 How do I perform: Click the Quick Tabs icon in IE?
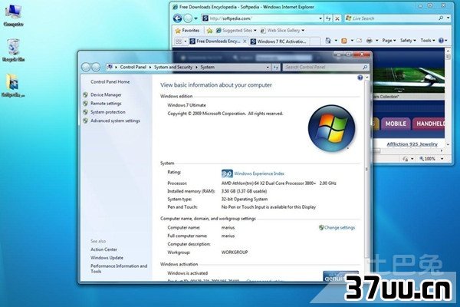click(x=179, y=41)
